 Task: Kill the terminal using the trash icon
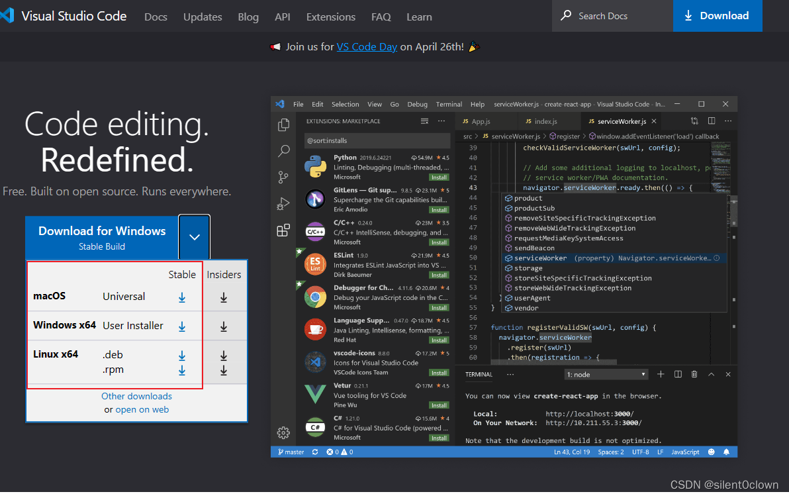pyautogui.click(x=694, y=374)
